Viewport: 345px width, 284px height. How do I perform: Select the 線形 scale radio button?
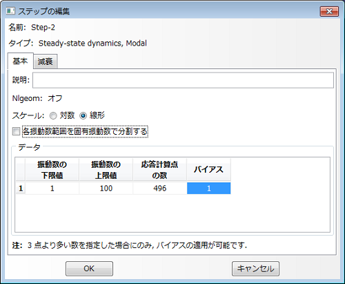(83, 115)
